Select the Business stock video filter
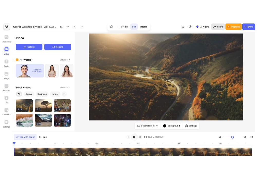 (x=42, y=94)
